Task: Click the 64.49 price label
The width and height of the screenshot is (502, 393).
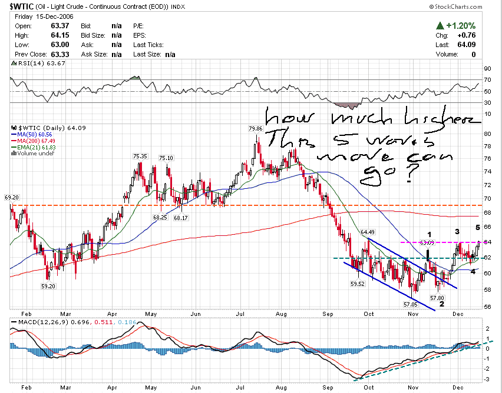Action: (x=368, y=232)
